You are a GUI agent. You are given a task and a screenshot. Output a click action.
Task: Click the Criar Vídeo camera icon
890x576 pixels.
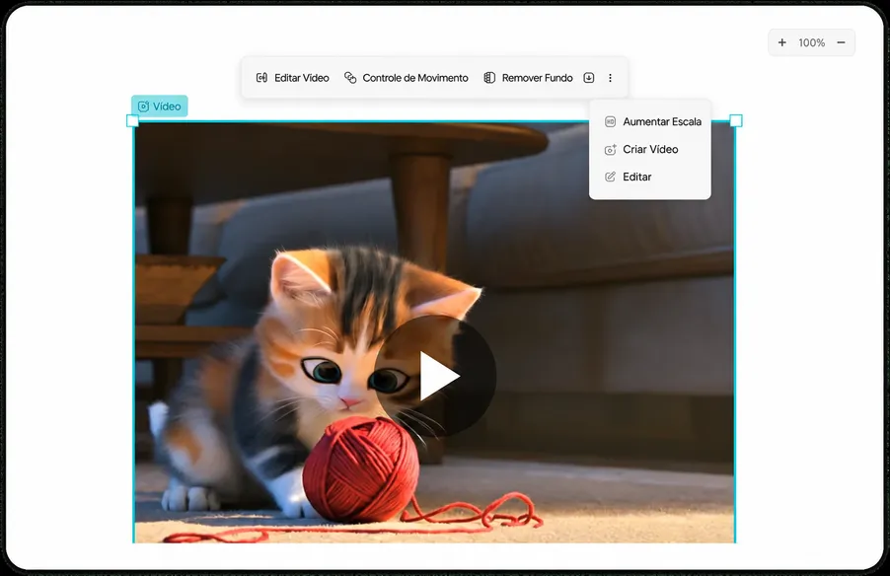[610, 149]
